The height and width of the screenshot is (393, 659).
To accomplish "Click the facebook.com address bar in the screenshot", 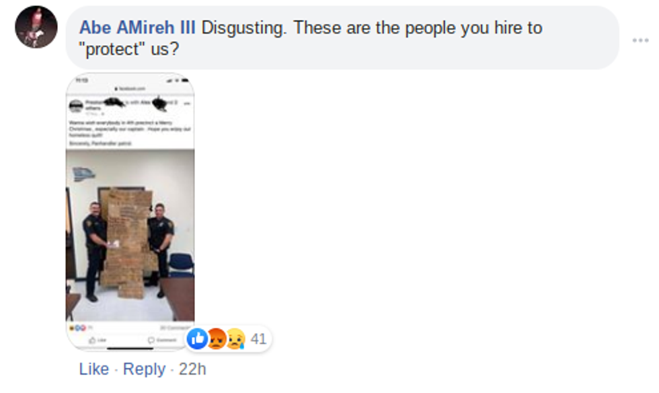I will (x=130, y=89).
